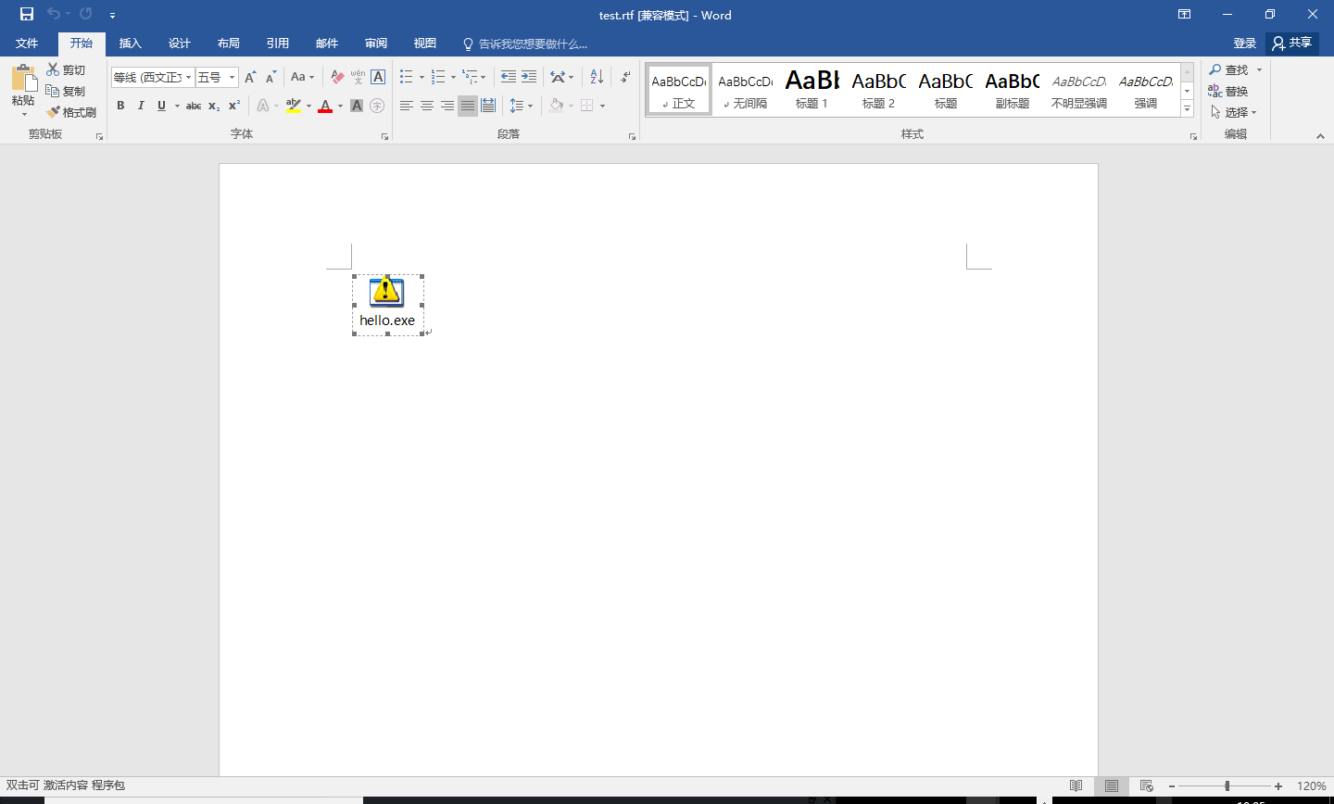Image resolution: width=1334 pixels, height=804 pixels.
Task: Open the font name dropdown
Action: point(189,78)
